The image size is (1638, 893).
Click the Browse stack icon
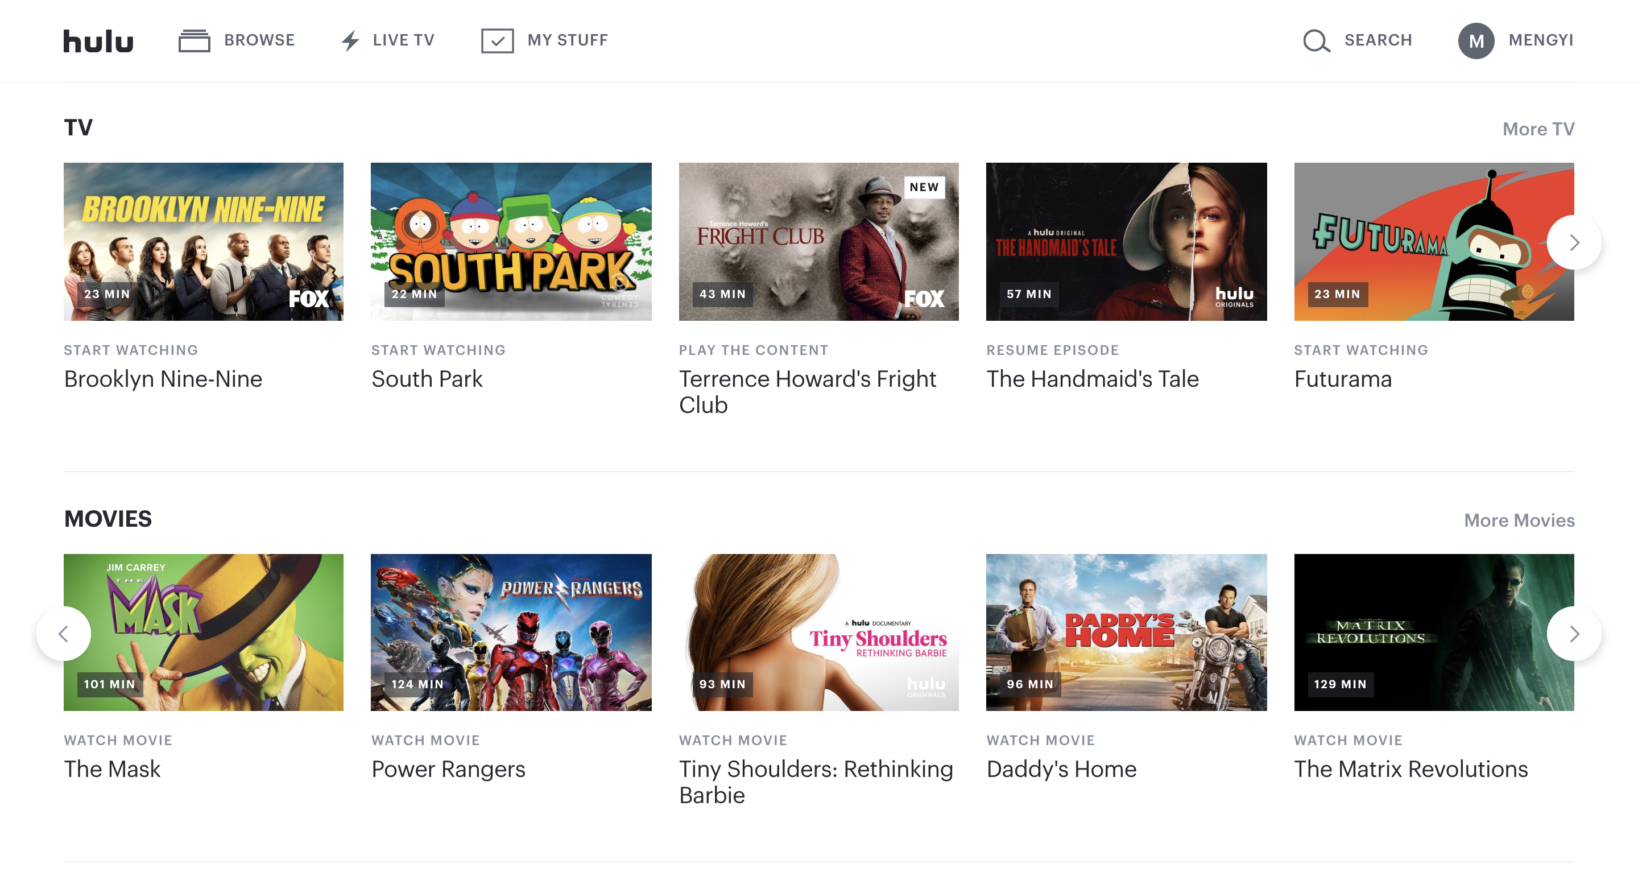click(194, 41)
